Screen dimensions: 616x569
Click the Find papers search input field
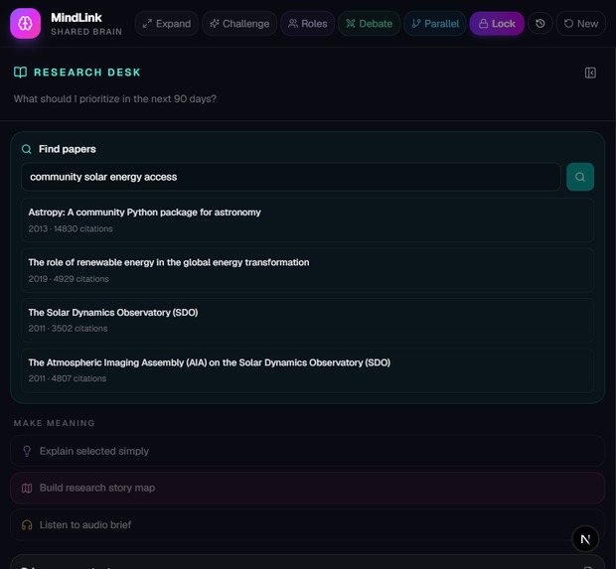(x=291, y=177)
